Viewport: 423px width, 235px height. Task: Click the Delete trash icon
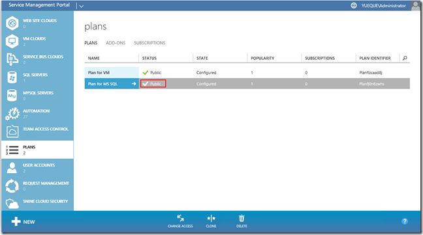coord(242,218)
